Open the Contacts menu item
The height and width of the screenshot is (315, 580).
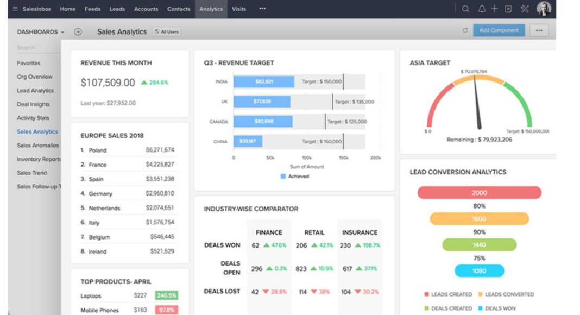178,9
